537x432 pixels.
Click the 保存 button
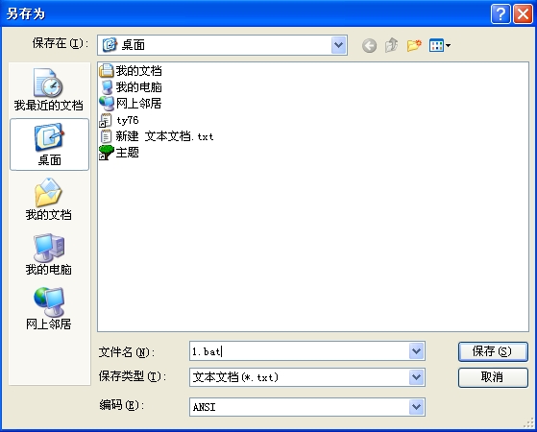tap(493, 351)
